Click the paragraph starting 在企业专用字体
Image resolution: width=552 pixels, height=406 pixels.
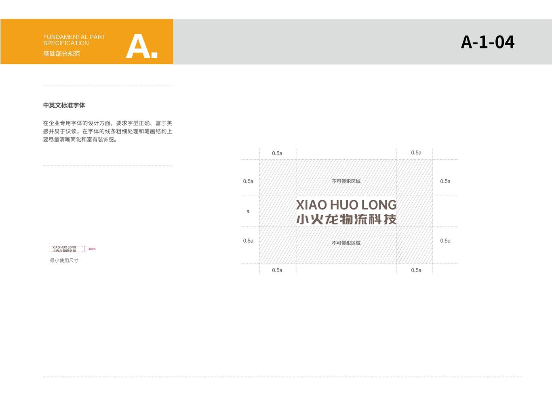click(107, 131)
